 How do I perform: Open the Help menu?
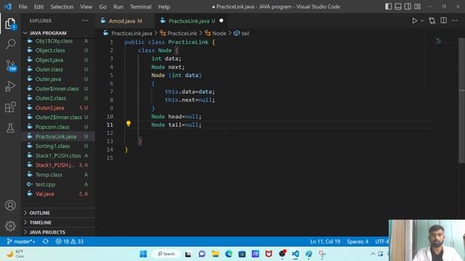tap(163, 7)
